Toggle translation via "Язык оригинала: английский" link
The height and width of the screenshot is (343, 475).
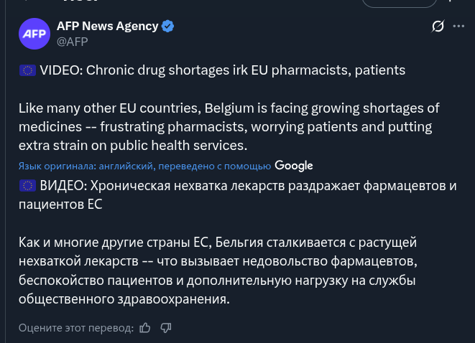pos(86,166)
